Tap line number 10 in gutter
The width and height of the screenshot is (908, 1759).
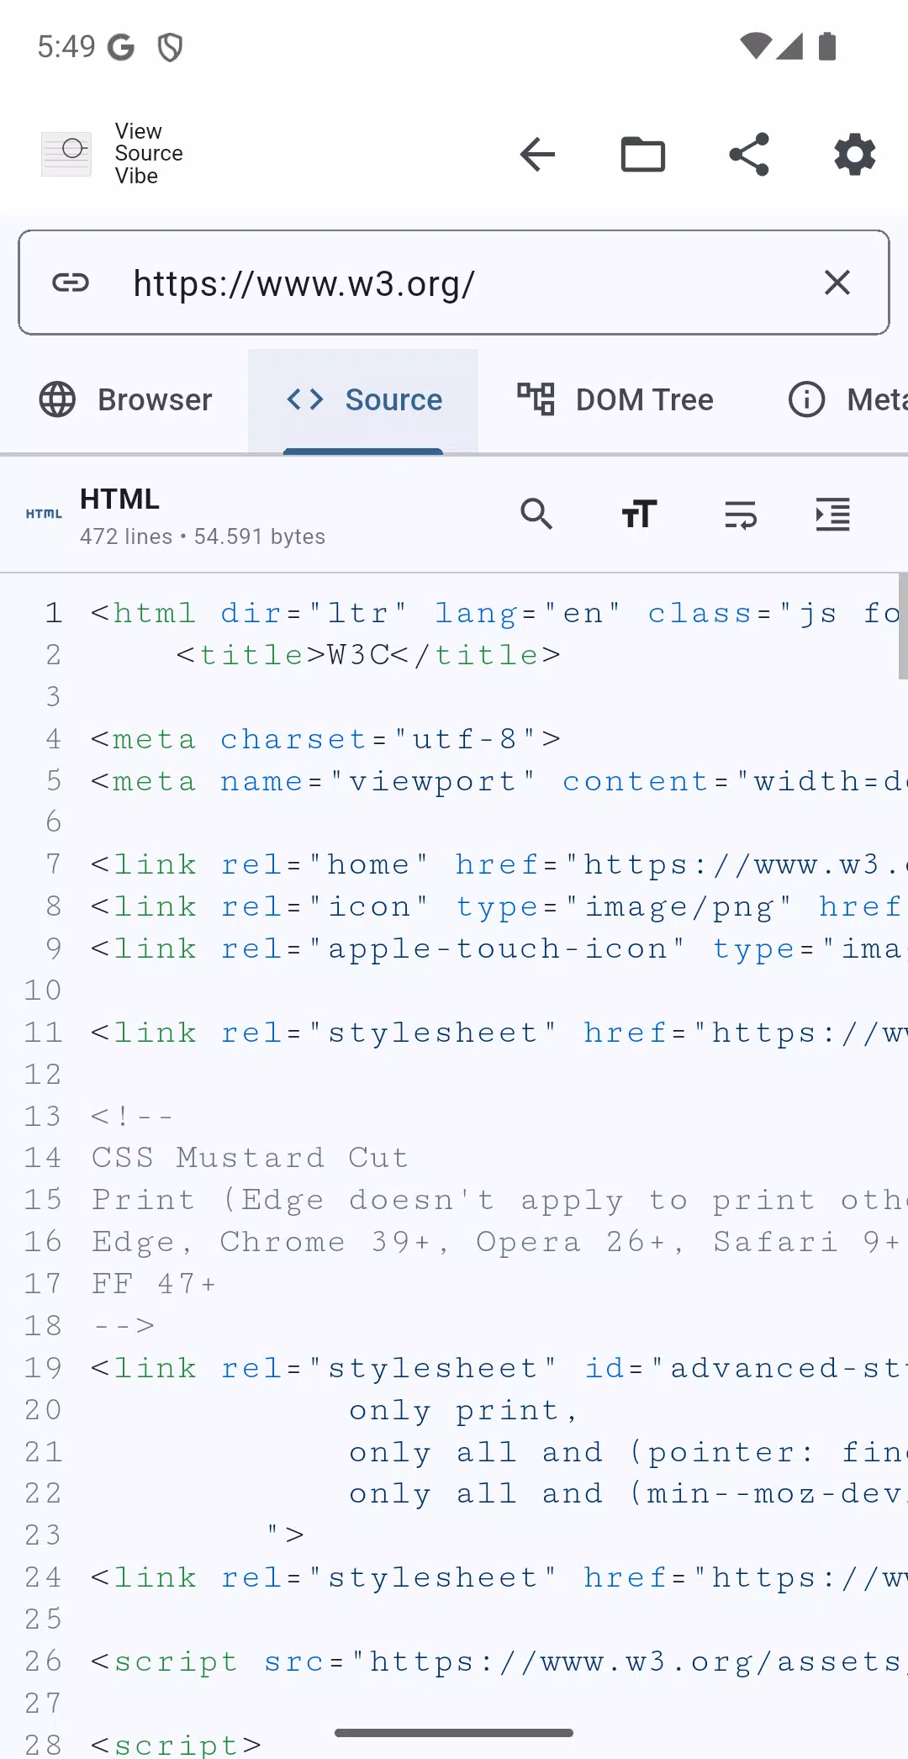tap(43, 990)
